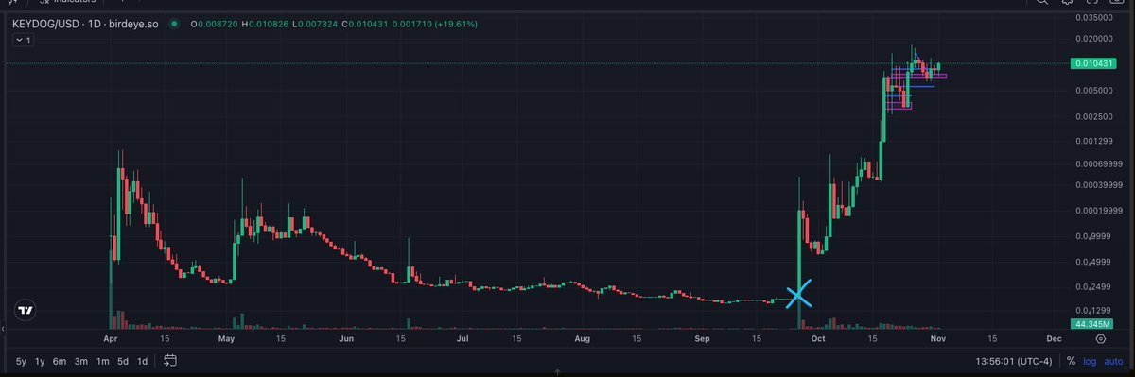Click the green market status dot

point(174,24)
